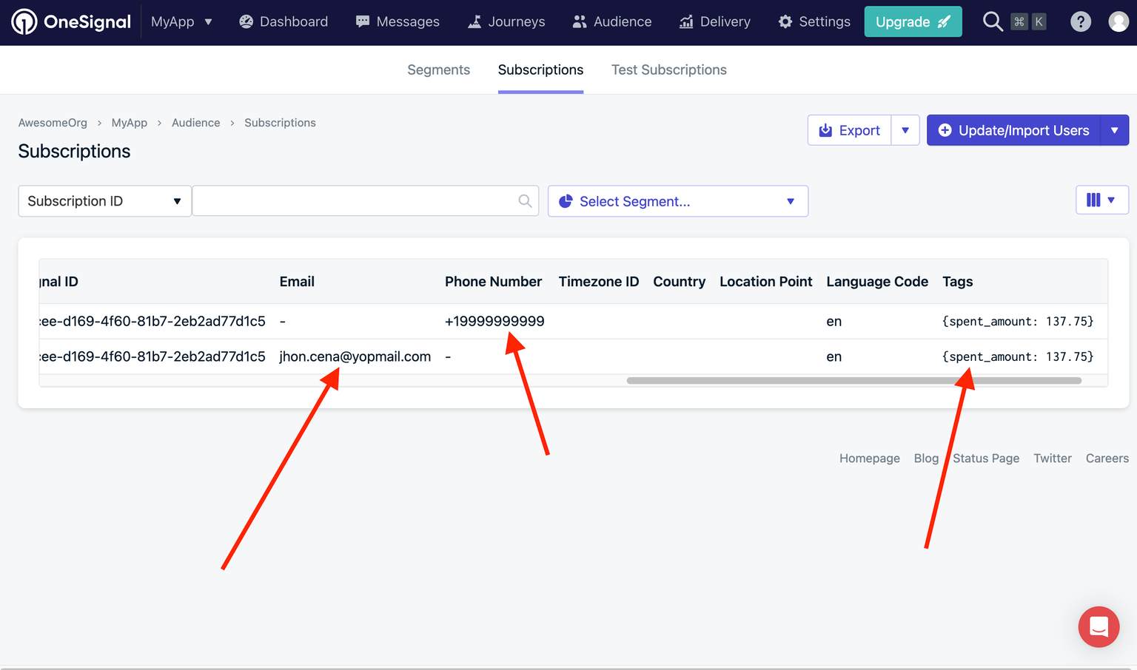Click the Update/Import Users button
Screen dimensions: 1137x670
(1014, 130)
